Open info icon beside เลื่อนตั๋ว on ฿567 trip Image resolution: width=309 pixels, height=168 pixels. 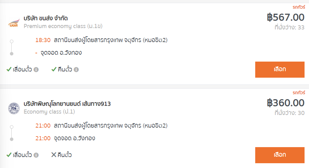pos(36,70)
